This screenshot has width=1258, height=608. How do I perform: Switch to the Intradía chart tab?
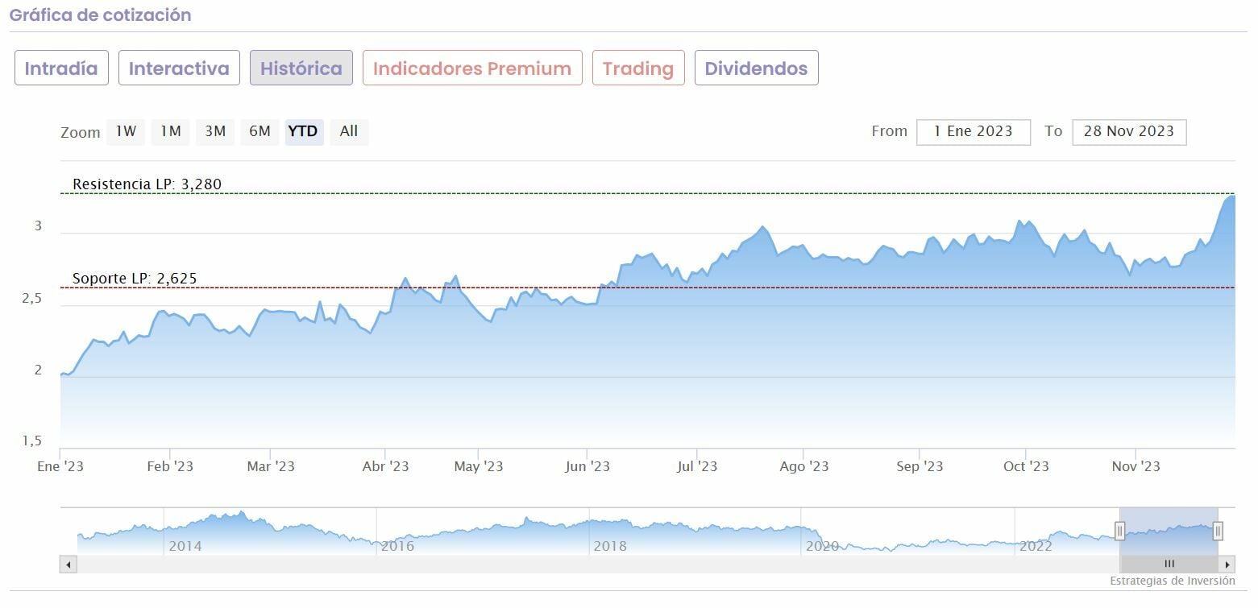click(61, 68)
